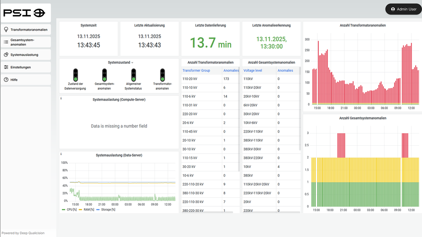Click the Allgemeiner Systemstatus traffic light

(x=133, y=75)
